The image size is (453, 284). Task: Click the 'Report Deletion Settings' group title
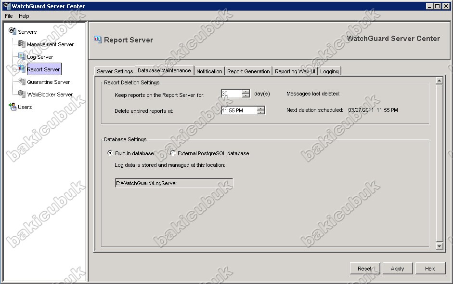(132, 82)
